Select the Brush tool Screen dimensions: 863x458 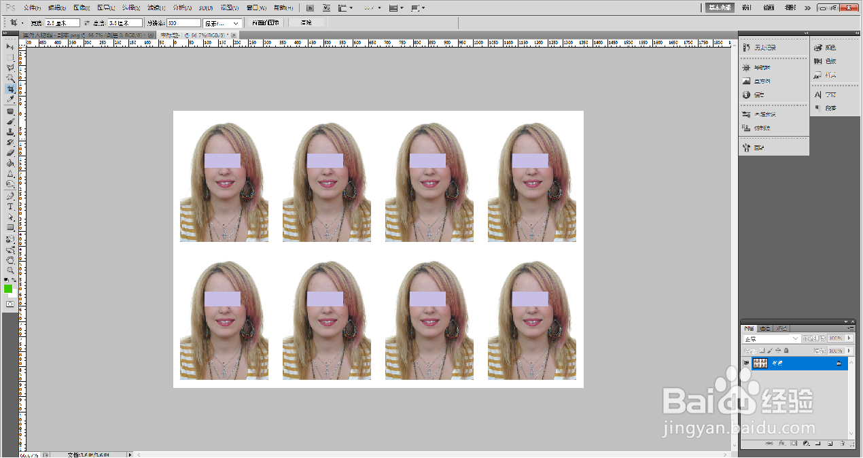click(x=10, y=122)
